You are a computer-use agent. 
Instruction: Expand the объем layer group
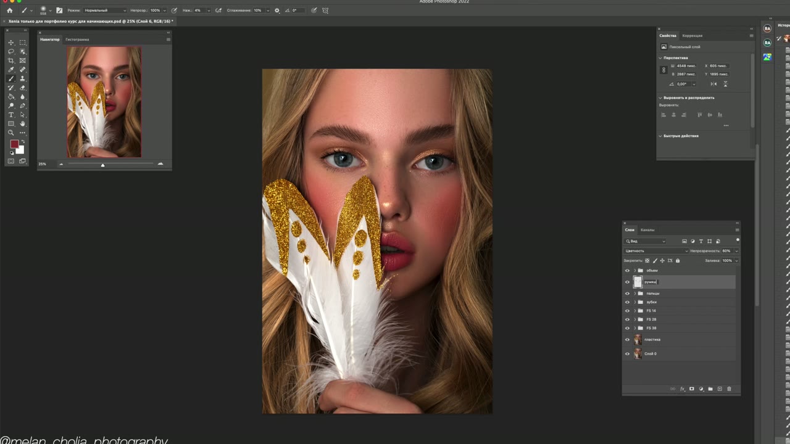pos(634,271)
